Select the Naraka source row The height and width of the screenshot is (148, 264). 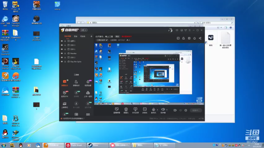(x=76, y=53)
